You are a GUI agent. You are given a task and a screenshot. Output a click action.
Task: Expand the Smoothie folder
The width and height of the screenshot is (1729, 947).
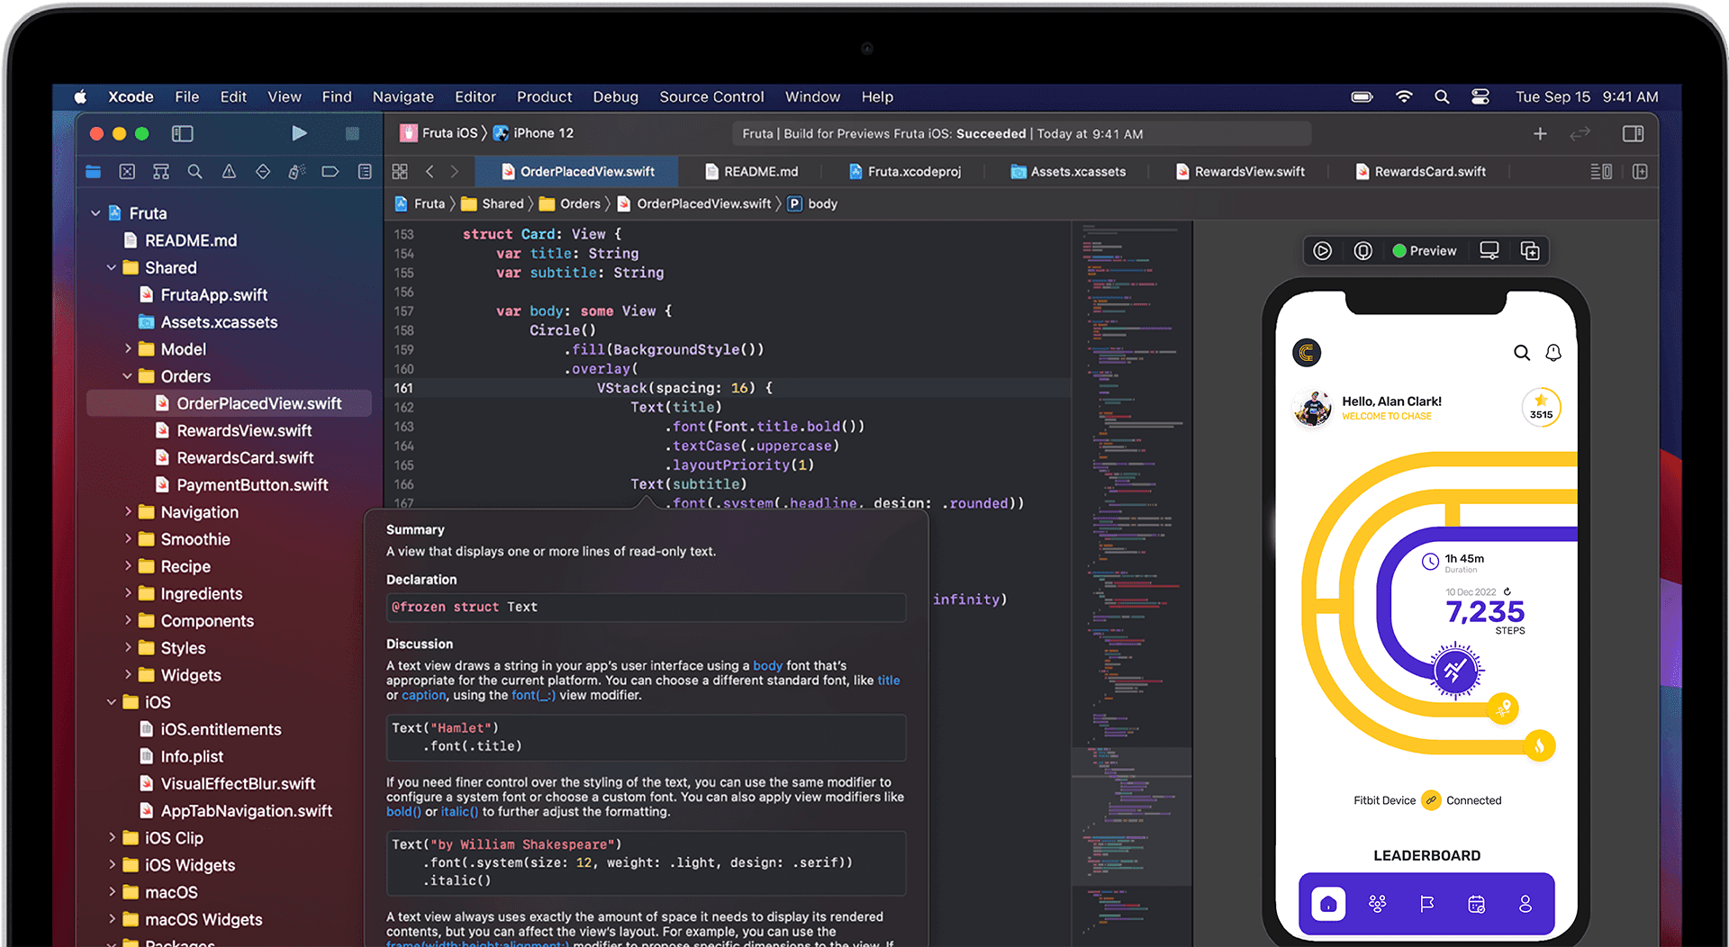pos(128,538)
